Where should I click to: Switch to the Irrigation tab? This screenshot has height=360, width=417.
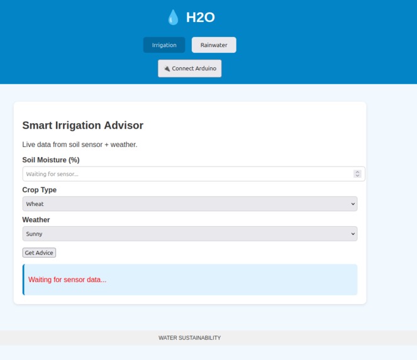(164, 45)
